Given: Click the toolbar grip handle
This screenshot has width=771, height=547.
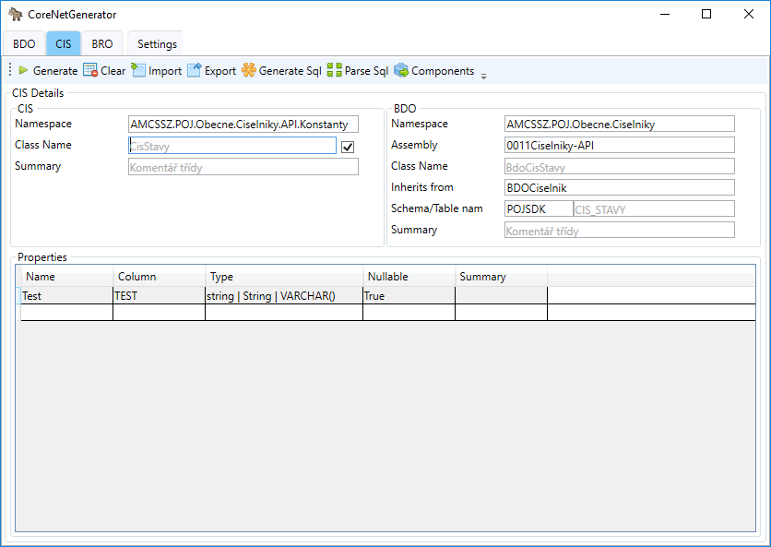Looking at the screenshot, I should coord(10,70).
